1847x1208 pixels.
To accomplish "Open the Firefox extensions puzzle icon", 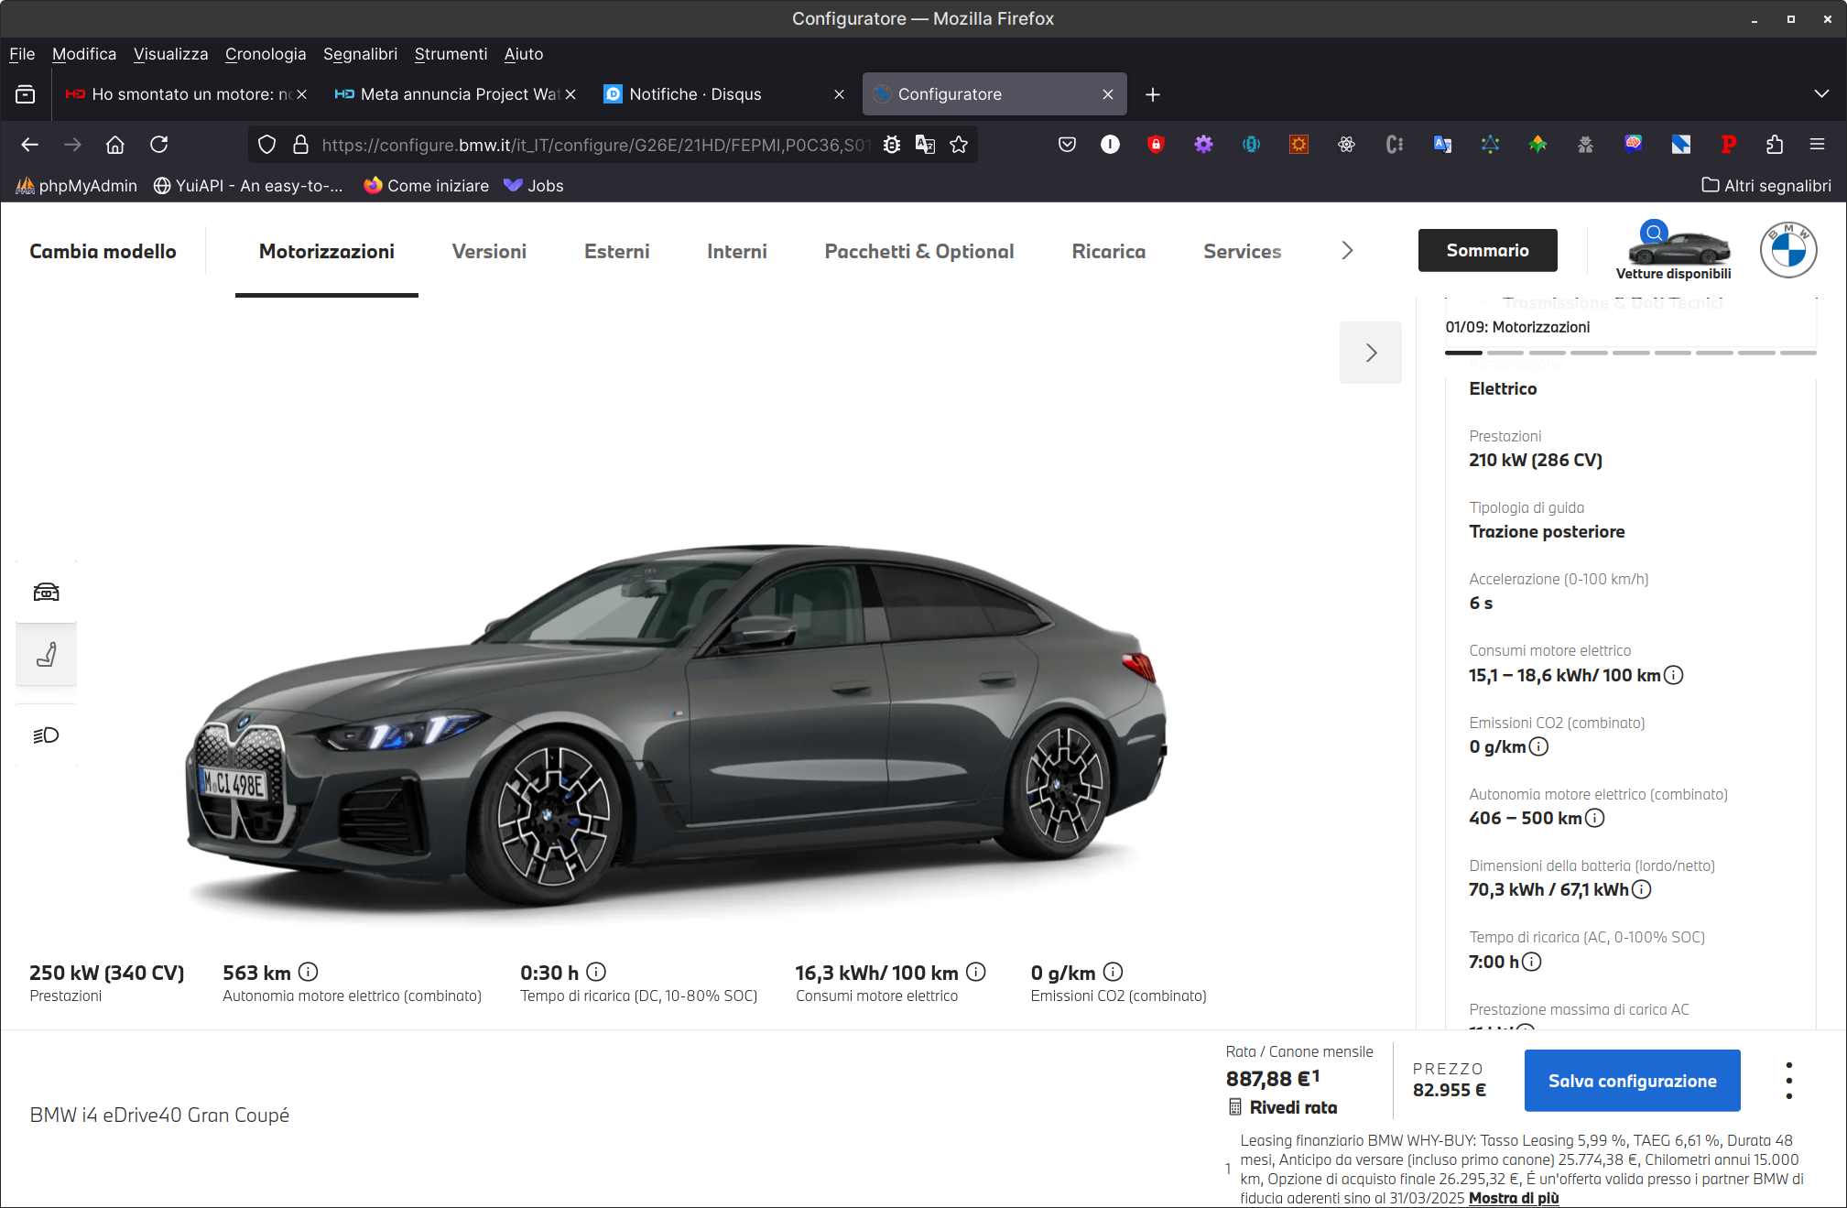I will click(1774, 145).
